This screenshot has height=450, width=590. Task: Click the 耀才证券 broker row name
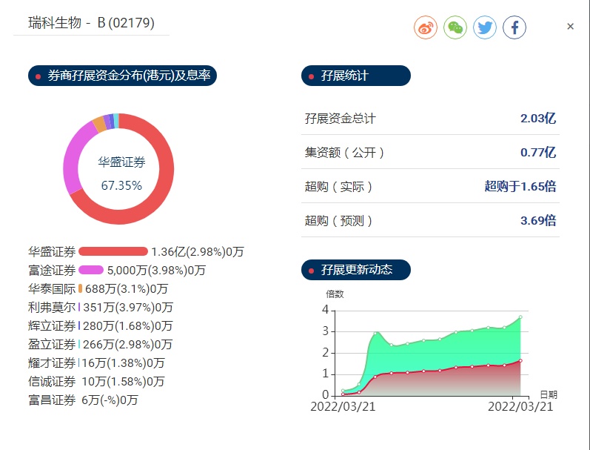[x=52, y=363]
